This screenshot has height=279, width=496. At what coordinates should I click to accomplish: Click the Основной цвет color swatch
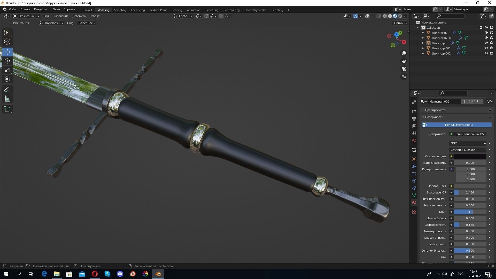pos(470,156)
